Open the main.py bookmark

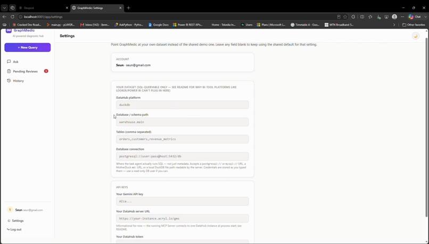[61, 24]
